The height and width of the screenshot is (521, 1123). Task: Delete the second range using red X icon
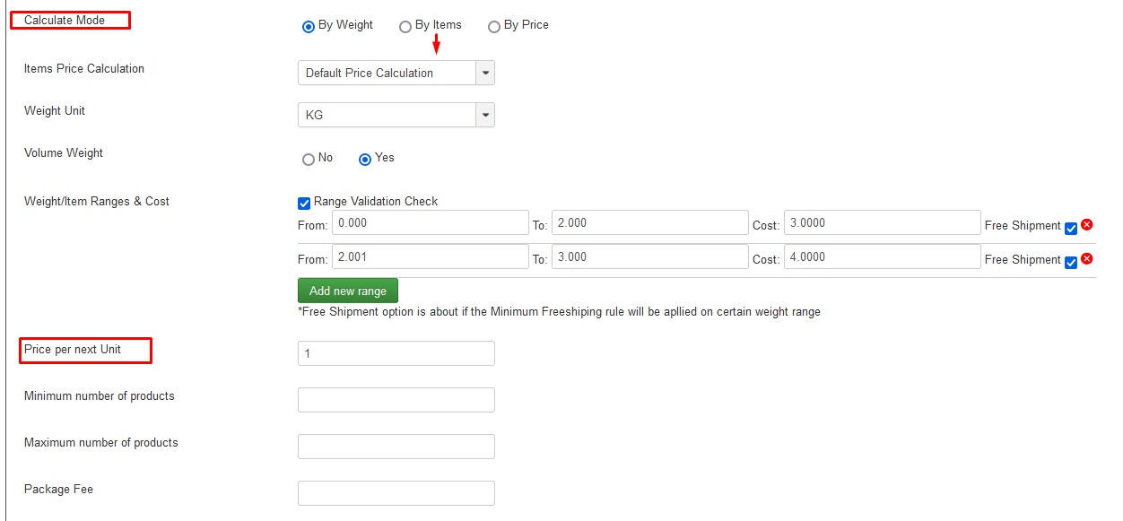pyautogui.click(x=1086, y=258)
